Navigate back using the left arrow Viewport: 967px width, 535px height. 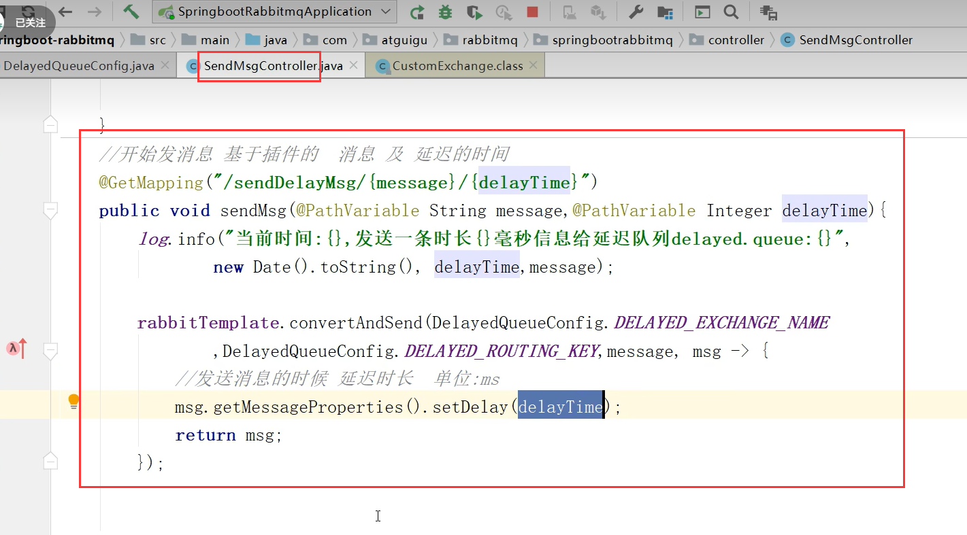point(66,12)
